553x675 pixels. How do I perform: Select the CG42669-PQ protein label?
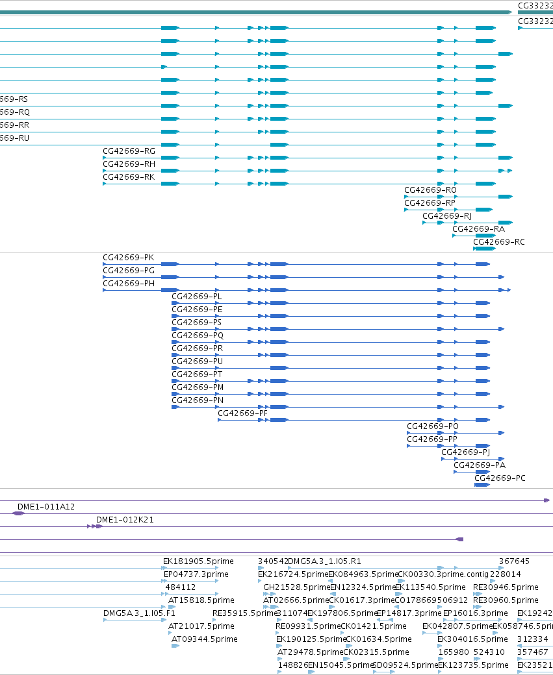(x=198, y=335)
